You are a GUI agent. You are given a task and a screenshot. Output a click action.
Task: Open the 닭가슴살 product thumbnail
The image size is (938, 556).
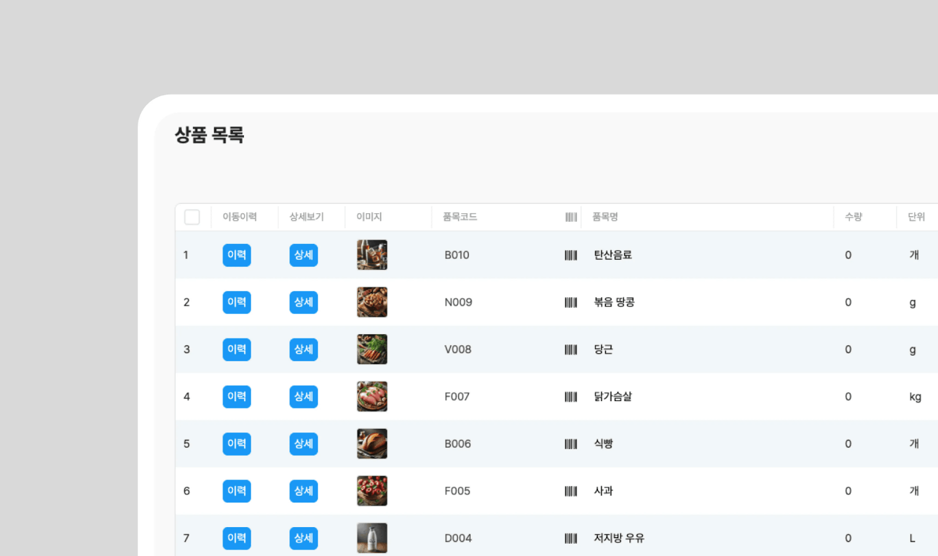[372, 397]
